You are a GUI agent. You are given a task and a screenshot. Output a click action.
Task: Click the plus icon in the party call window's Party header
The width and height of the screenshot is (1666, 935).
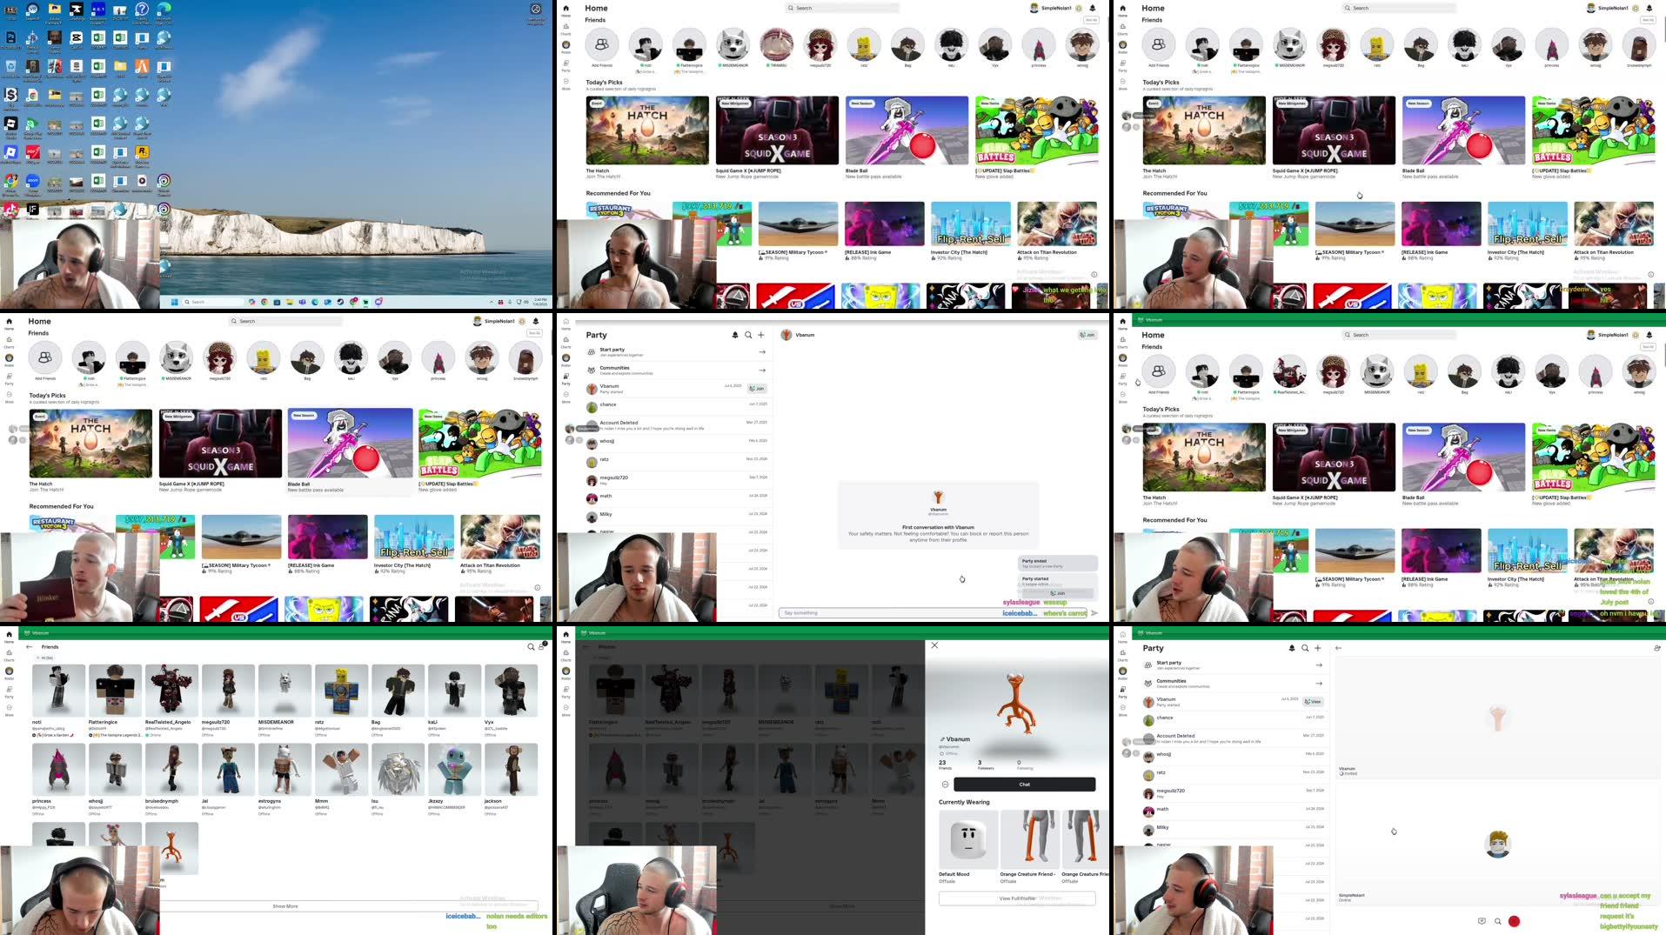point(1318,648)
